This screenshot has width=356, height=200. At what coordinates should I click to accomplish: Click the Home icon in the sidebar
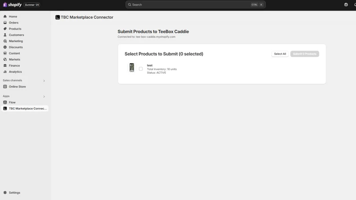pyautogui.click(x=5, y=16)
